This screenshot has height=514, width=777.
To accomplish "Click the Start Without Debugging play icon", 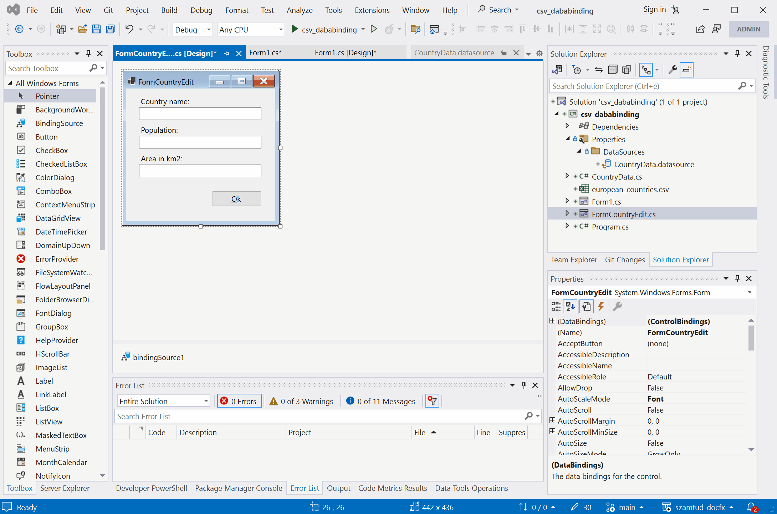I will [374, 29].
